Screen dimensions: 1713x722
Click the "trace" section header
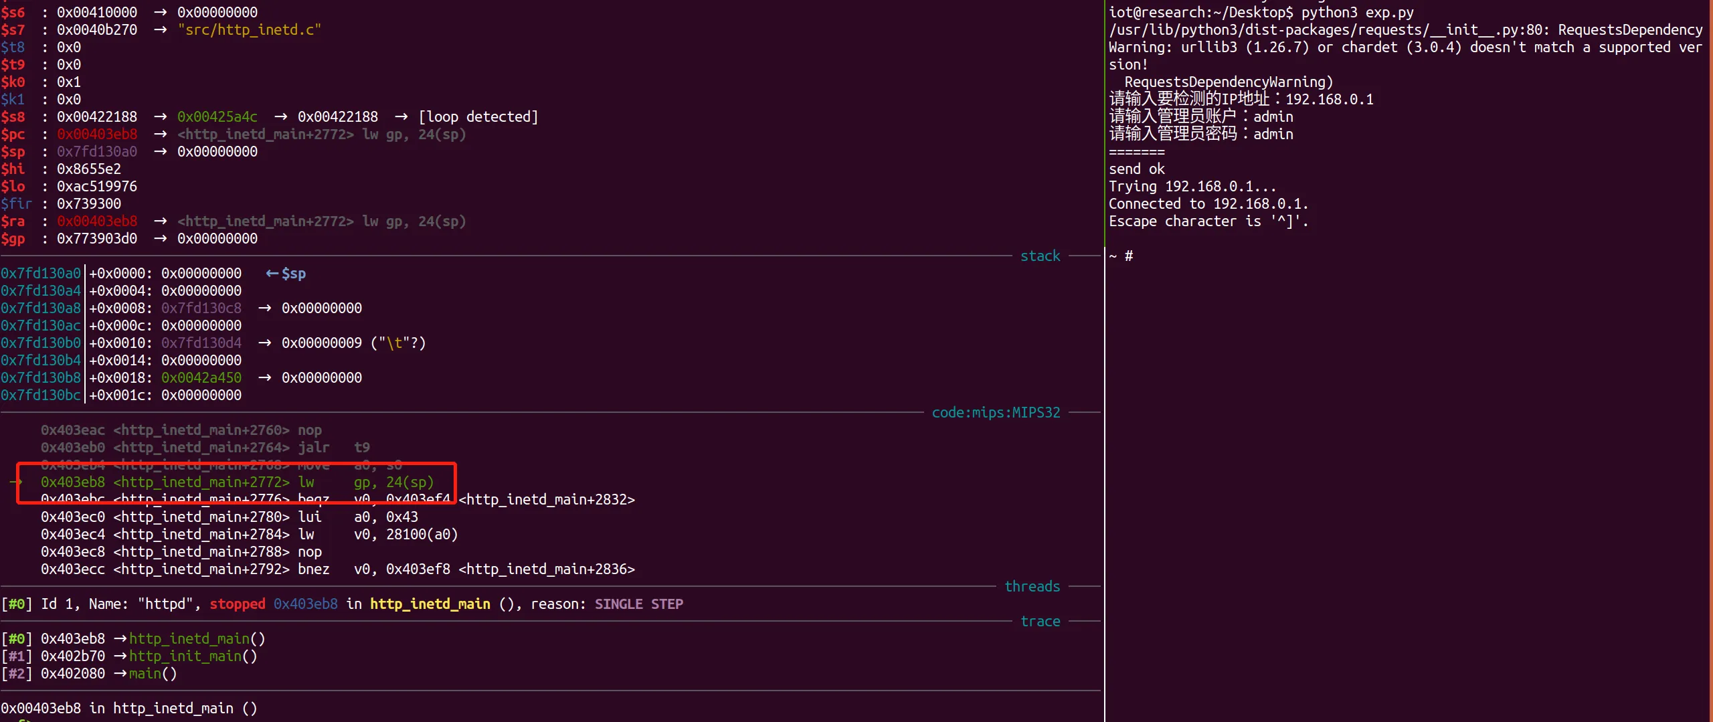pos(1040,622)
